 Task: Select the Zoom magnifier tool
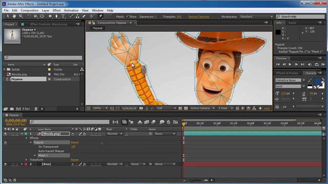(21, 16)
